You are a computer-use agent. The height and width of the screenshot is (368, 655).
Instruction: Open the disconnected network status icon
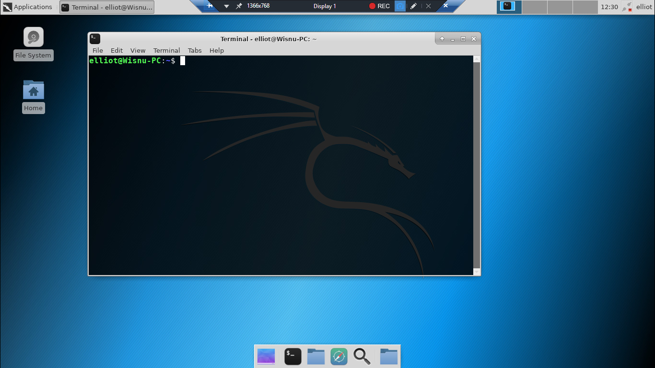[627, 7]
